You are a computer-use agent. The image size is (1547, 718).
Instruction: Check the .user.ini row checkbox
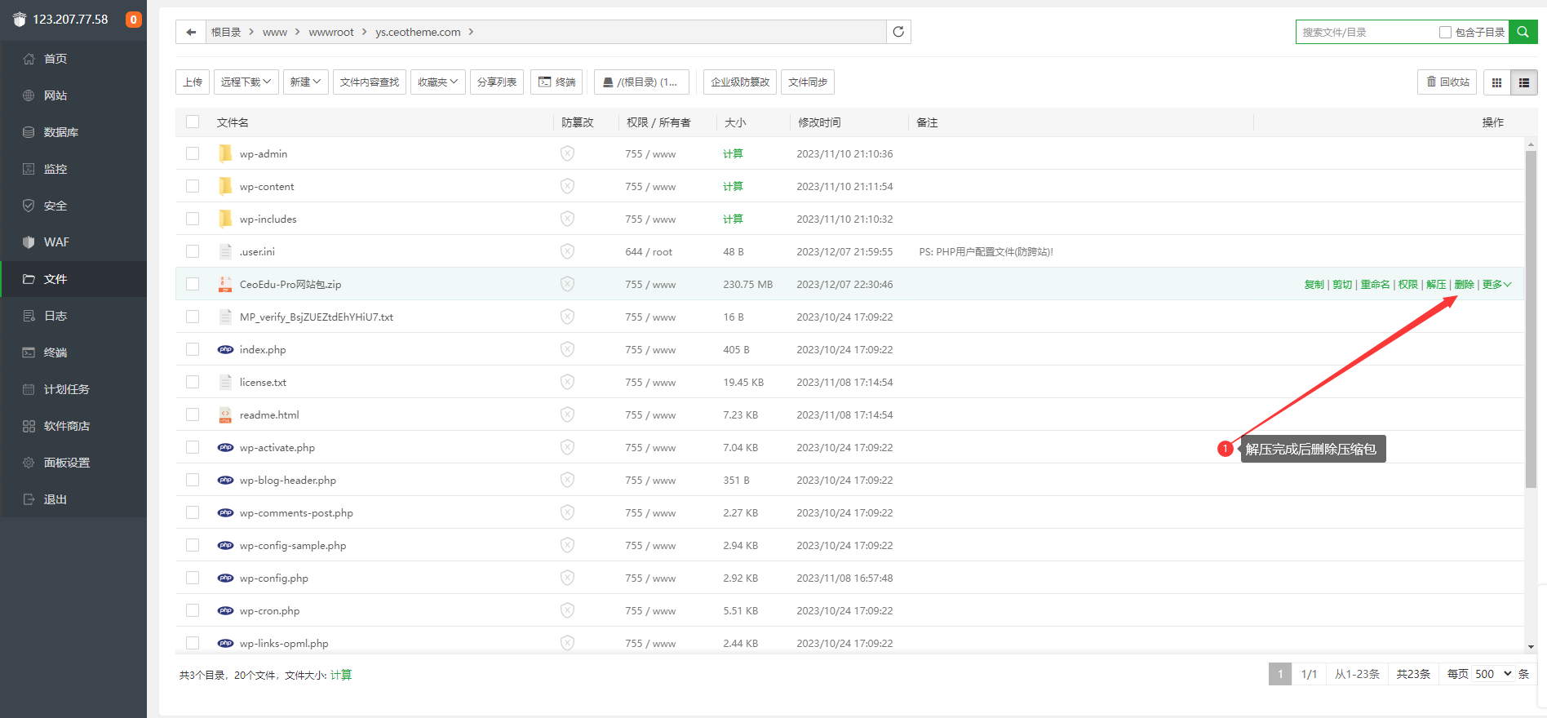pyautogui.click(x=193, y=251)
